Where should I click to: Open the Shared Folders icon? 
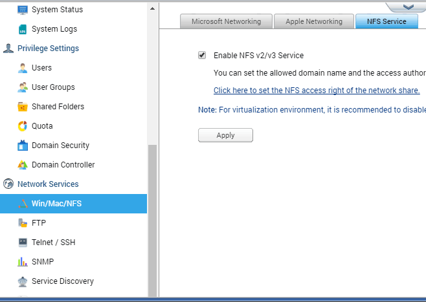click(23, 107)
